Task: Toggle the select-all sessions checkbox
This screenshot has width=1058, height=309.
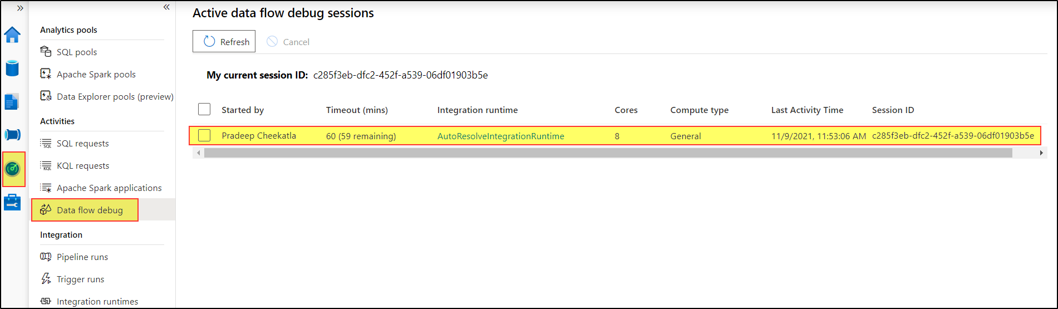Action: [204, 109]
